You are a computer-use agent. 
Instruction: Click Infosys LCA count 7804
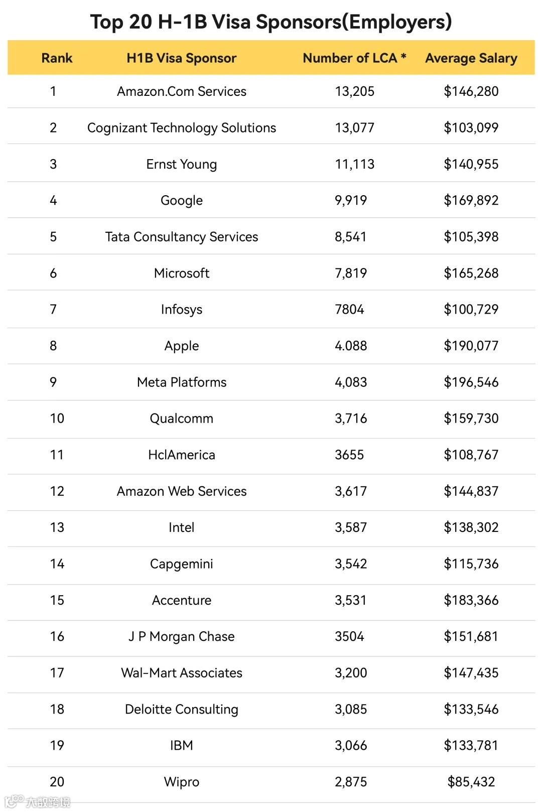(349, 309)
